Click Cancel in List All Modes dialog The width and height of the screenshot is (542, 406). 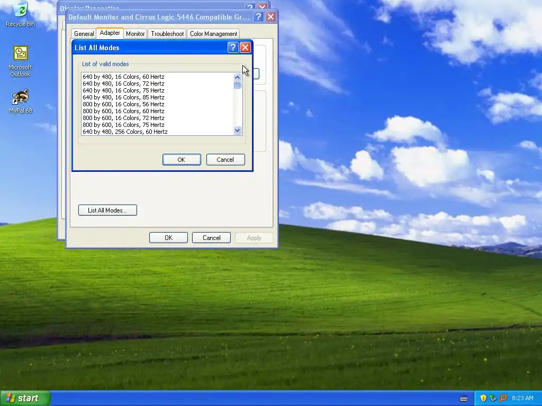coord(225,160)
